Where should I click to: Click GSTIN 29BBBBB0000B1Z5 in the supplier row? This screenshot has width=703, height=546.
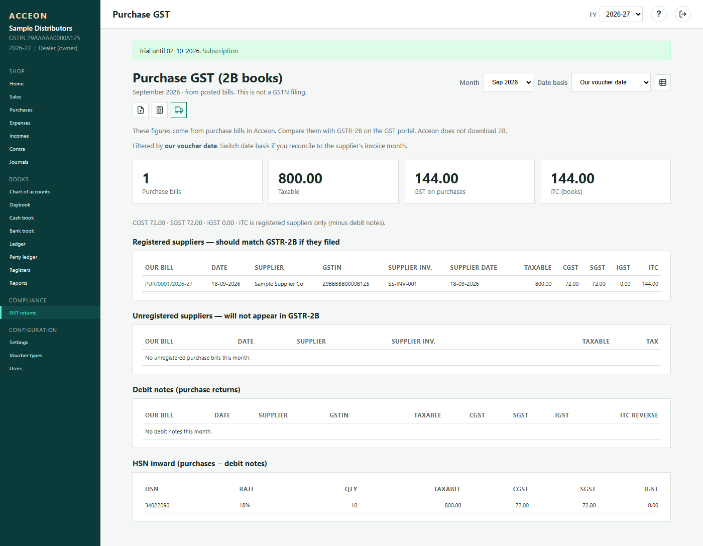(346, 284)
